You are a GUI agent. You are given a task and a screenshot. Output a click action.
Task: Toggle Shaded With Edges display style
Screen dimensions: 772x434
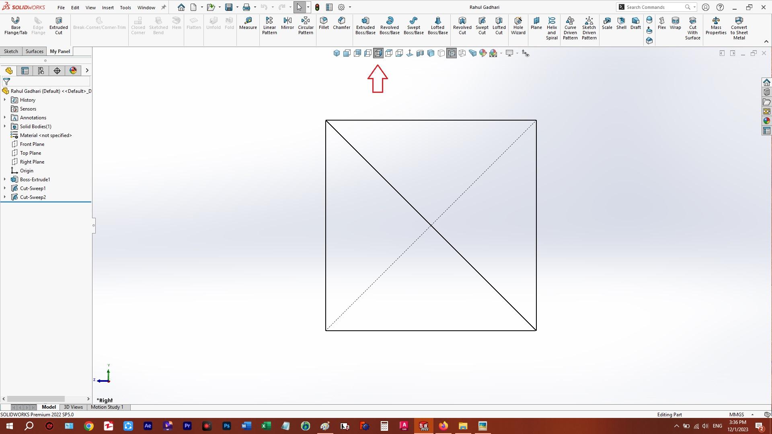tap(431, 53)
